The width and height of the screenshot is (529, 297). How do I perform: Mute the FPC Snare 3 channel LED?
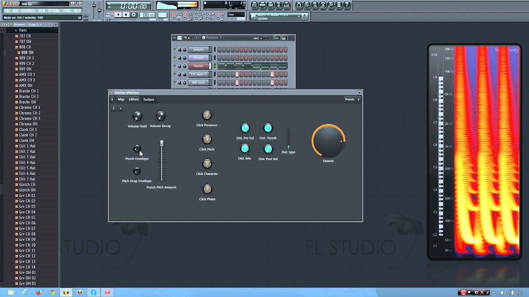[175, 74]
